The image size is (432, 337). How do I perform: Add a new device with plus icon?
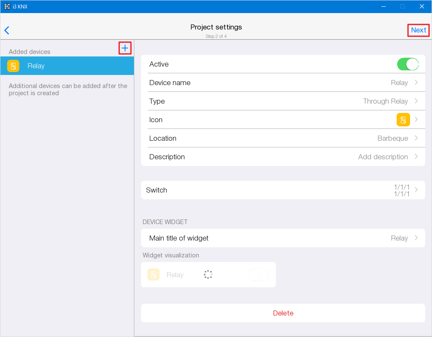[x=125, y=48]
